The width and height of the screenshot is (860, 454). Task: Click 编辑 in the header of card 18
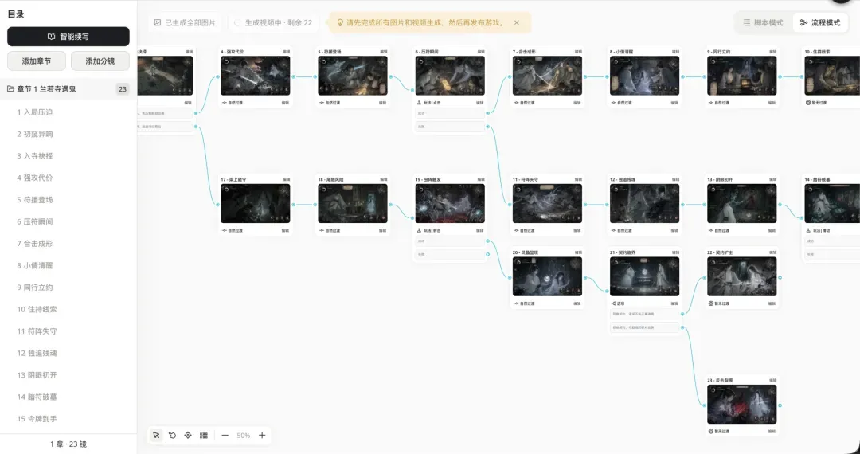coord(383,179)
